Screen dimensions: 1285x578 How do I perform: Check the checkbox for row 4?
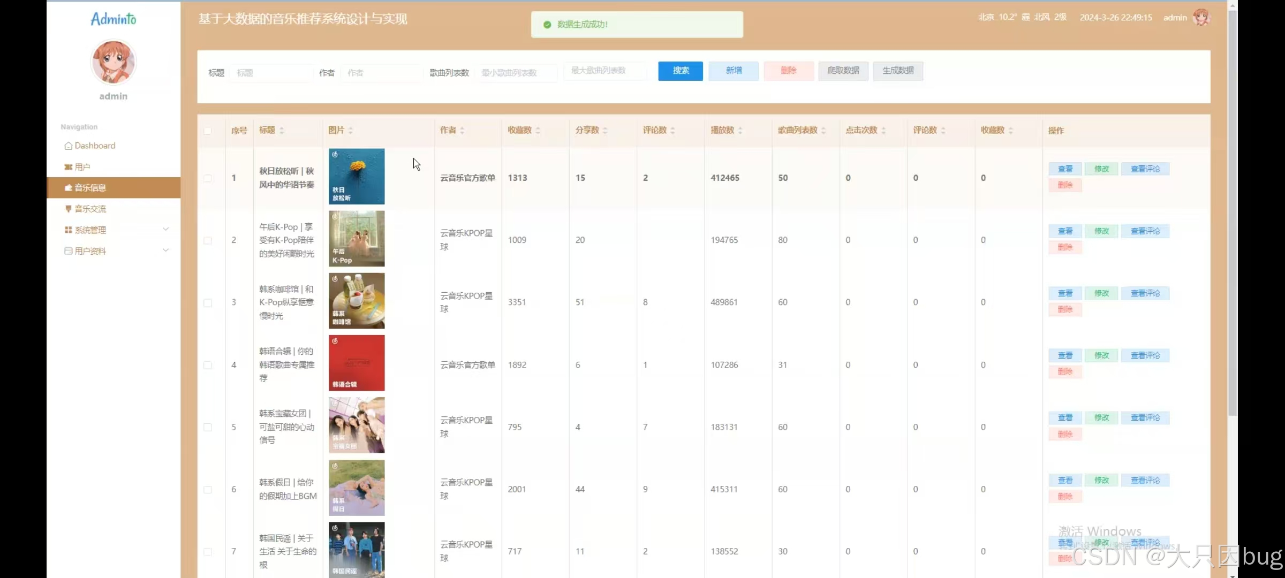point(208,365)
